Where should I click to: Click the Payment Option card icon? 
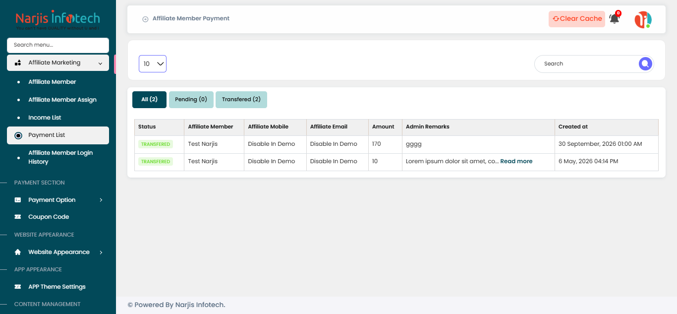point(18,200)
